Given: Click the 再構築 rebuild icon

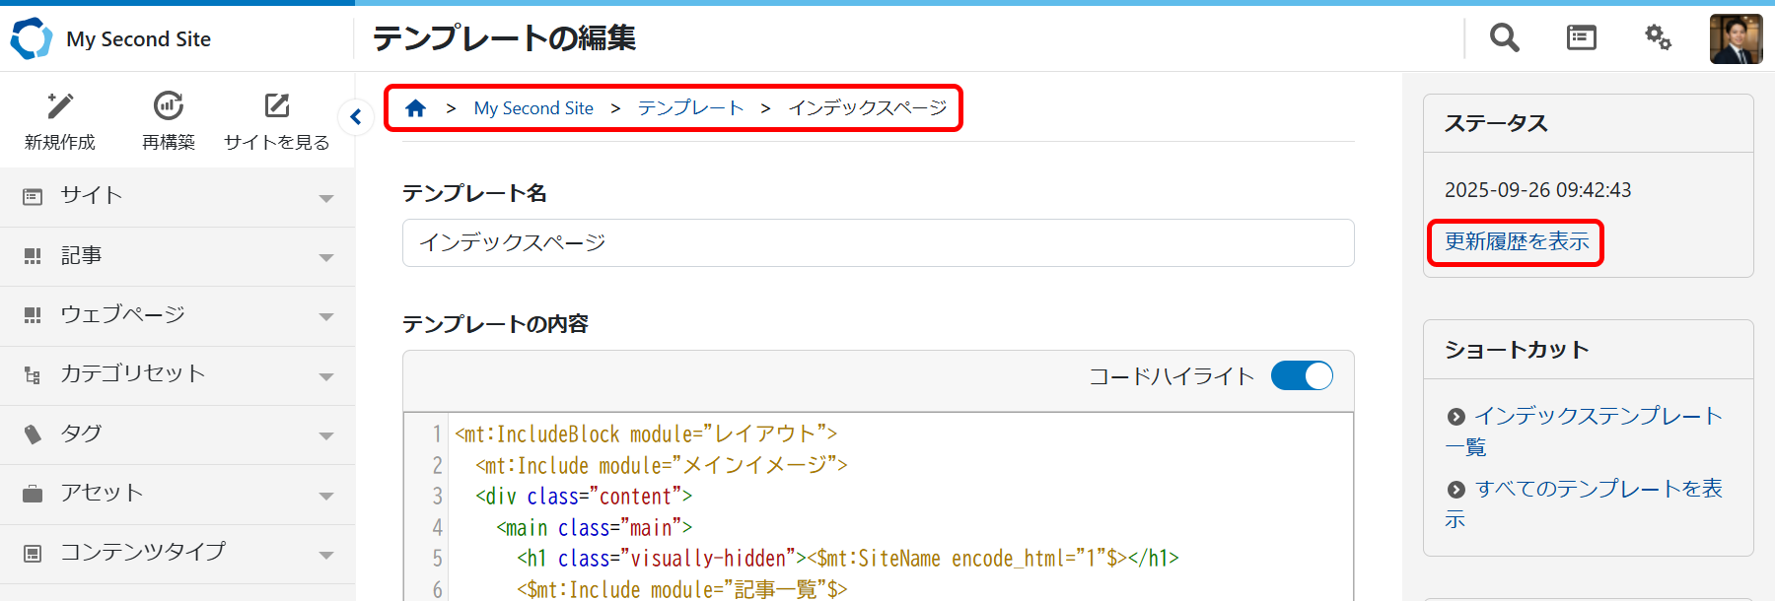Looking at the screenshot, I should tap(169, 106).
